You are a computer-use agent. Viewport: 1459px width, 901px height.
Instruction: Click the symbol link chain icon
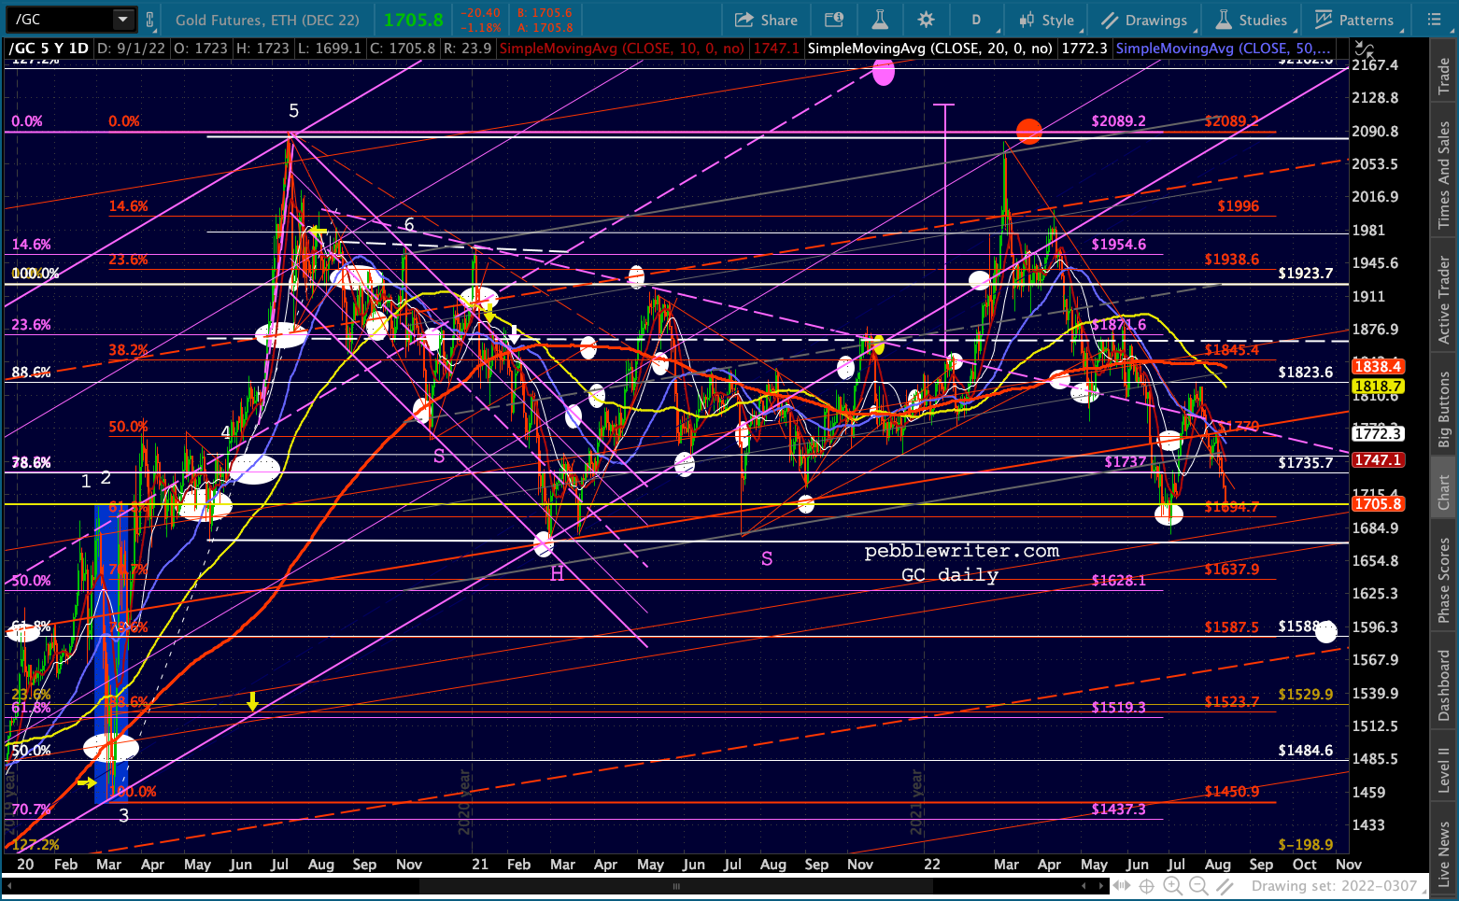tap(150, 20)
